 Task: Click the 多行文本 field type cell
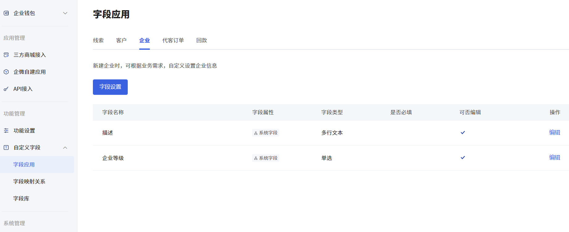pos(332,133)
